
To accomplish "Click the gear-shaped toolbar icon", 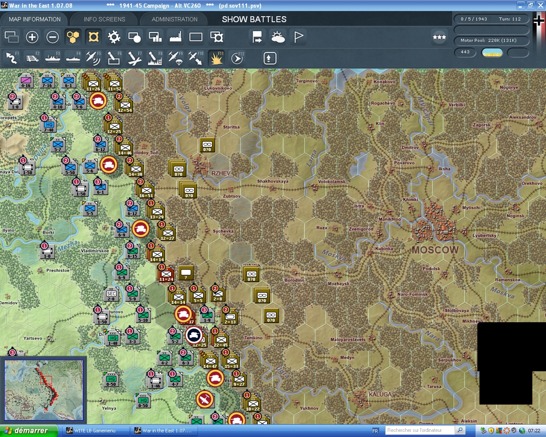I will pyautogui.click(x=114, y=37).
